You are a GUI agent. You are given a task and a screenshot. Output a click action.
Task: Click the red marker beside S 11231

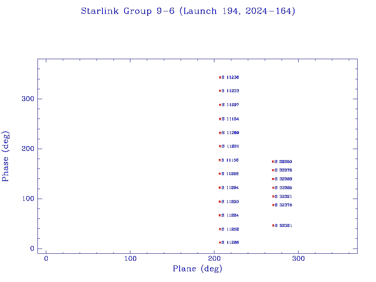[220, 146]
